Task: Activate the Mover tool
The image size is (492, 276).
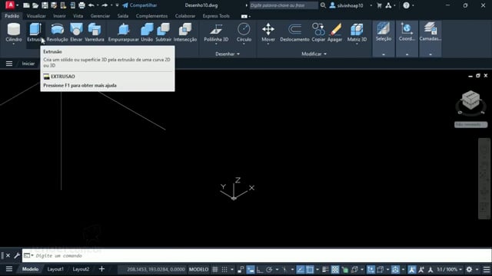Action: [268, 32]
